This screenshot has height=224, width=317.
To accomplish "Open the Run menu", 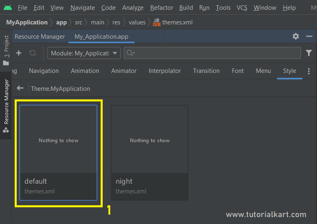I will [205, 8].
